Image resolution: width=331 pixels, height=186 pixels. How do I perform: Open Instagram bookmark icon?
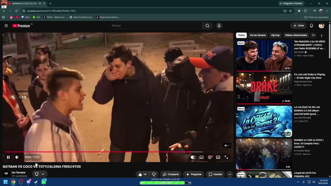coord(11,17)
